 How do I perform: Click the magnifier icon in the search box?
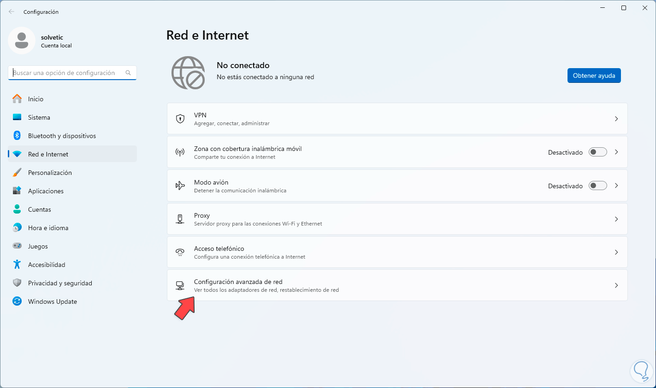pyautogui.click(x=128, y=73)
